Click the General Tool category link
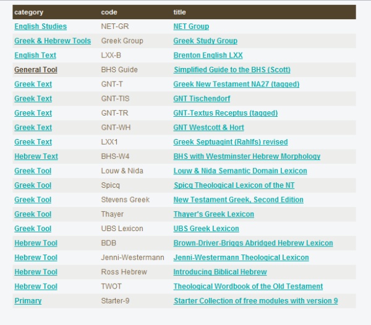 [36, 70]
